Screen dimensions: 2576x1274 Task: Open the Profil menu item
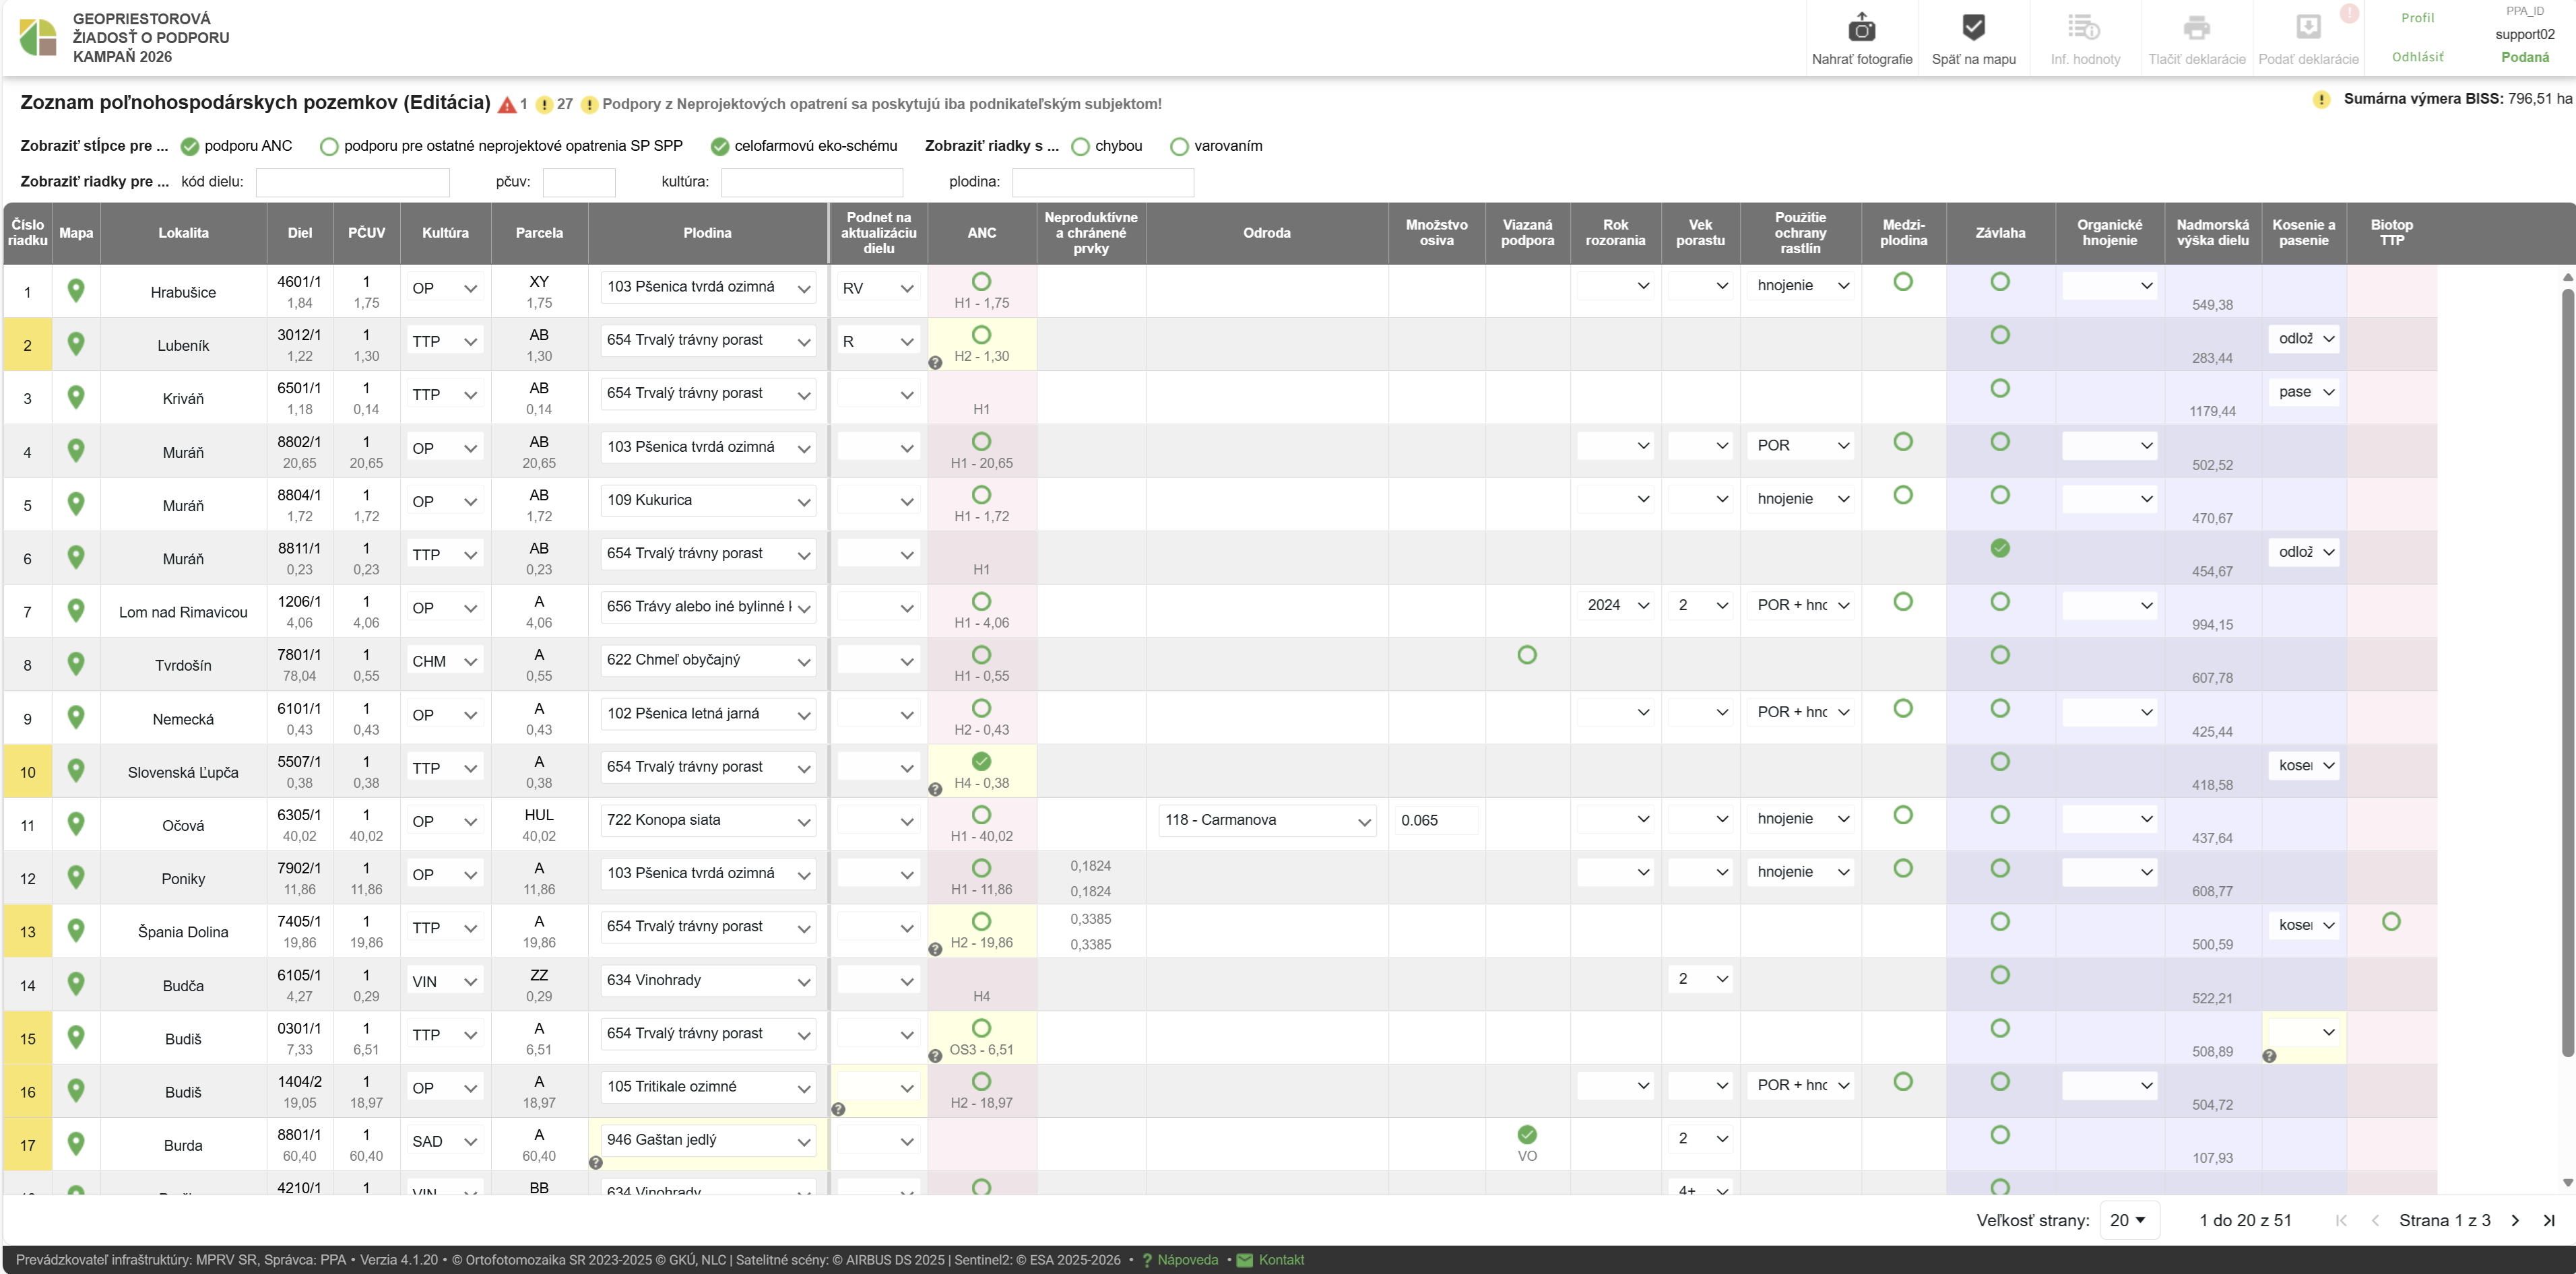(2417, 18)
